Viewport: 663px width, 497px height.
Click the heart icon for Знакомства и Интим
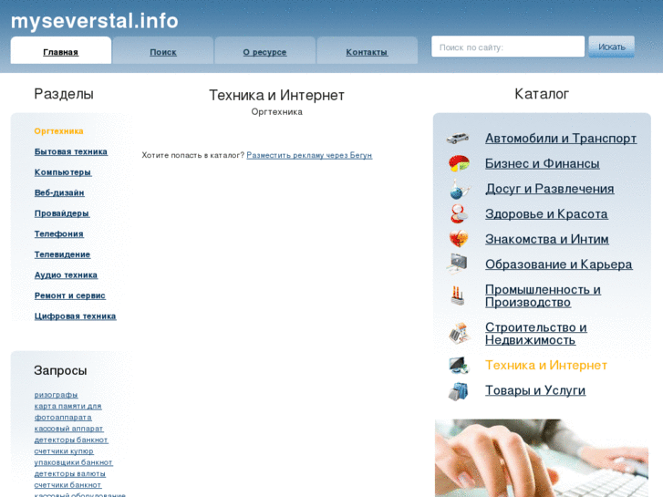(x=459, y=239)
